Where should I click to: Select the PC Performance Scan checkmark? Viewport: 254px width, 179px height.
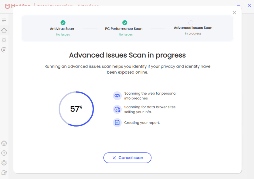[125, 23]
